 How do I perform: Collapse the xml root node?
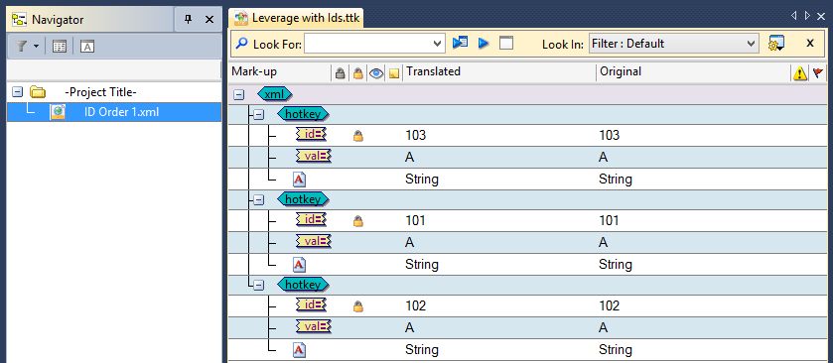(238, 94)
